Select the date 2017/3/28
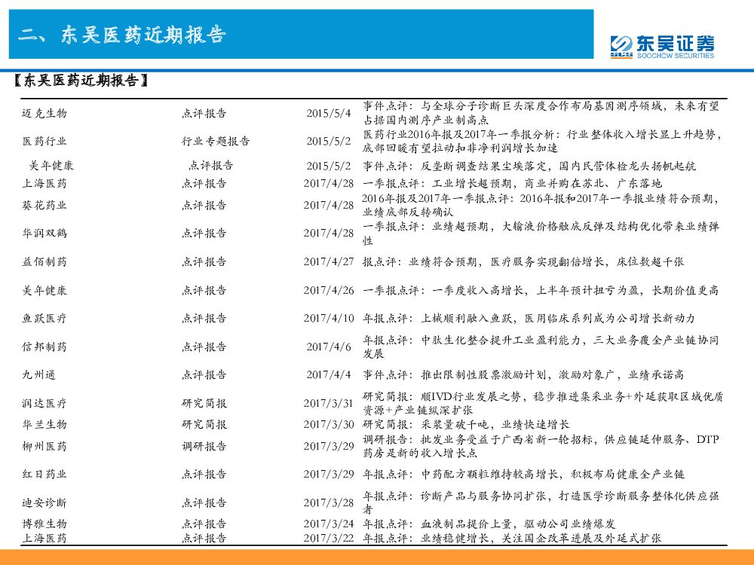Viewport: 754px width, 565px height. [x=329, y=503]
